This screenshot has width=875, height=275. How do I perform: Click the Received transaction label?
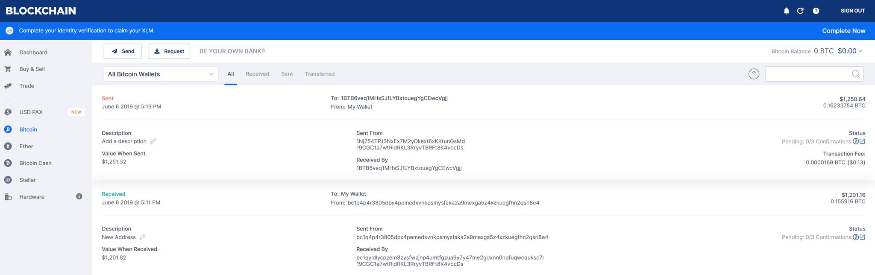113,194
